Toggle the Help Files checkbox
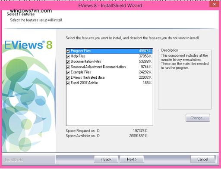Viewport: 221px width, 169px height. tap(68, 56)
